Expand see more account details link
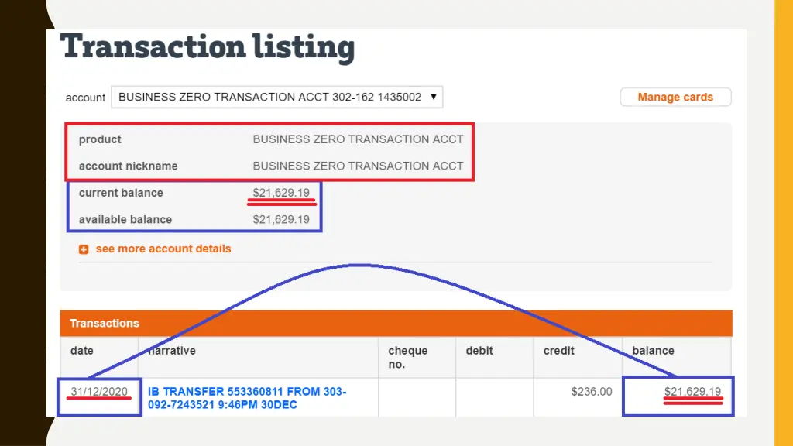The width and height of the screenshot is (793, 446). (163, 249)
